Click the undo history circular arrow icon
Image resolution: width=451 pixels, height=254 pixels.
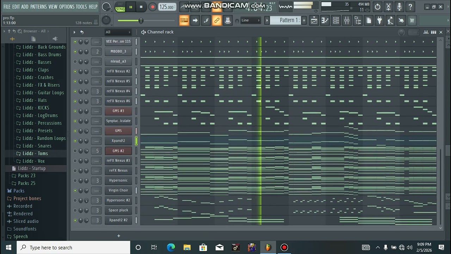(377, 7)
